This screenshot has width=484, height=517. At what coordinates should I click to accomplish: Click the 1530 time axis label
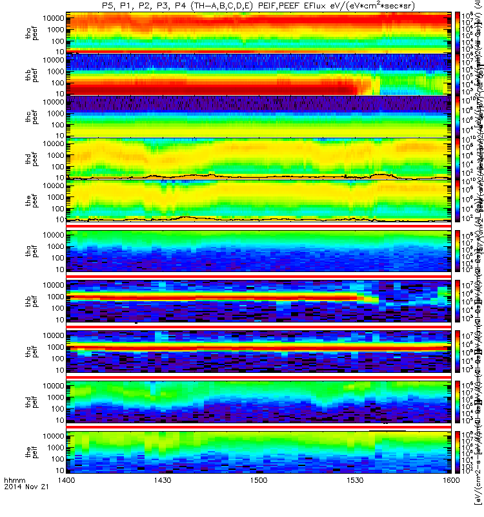tap(354, 480)
